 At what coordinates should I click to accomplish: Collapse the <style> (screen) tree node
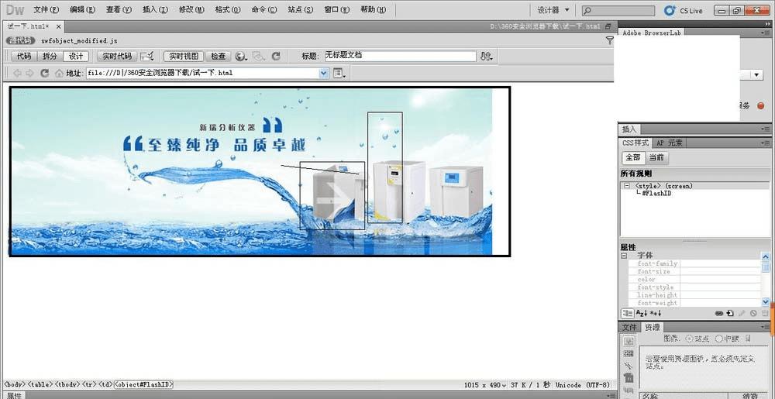(x=627, y=186)
